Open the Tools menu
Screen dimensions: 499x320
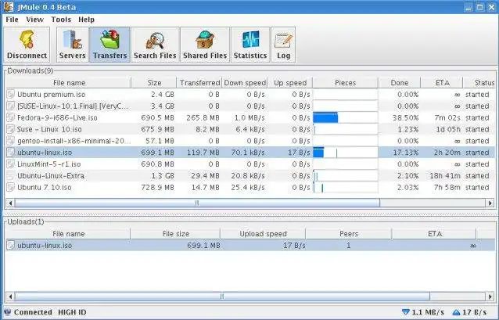(x=61, y=20)
